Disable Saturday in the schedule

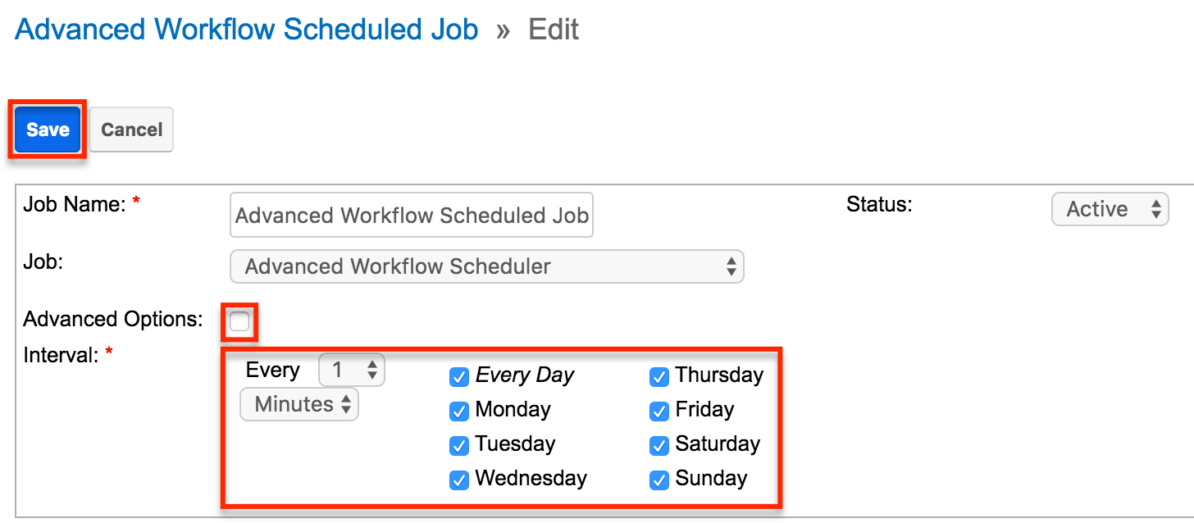pos(659,445)
